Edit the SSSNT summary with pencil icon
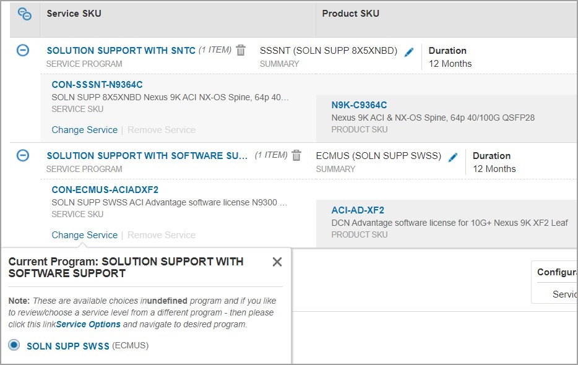Viewport: 578px width, 365px height. 408,53
